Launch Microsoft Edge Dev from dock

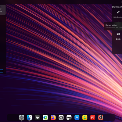[45, 117]
